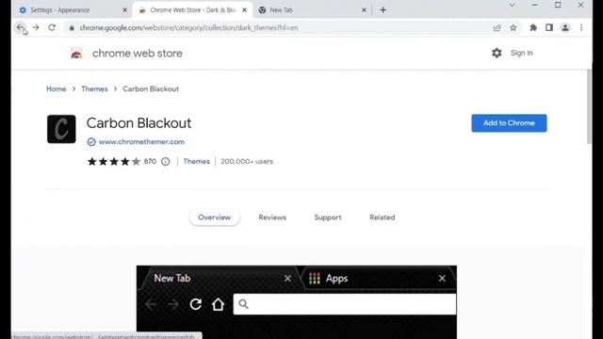Bookmark this page with the star icon

coord(513,27)
